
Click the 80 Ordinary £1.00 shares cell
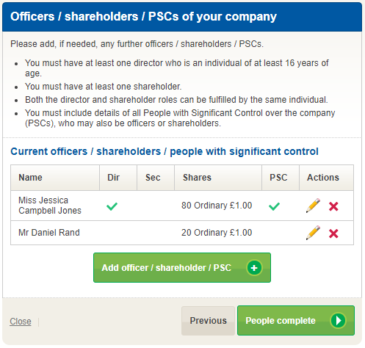pos(218,206)
